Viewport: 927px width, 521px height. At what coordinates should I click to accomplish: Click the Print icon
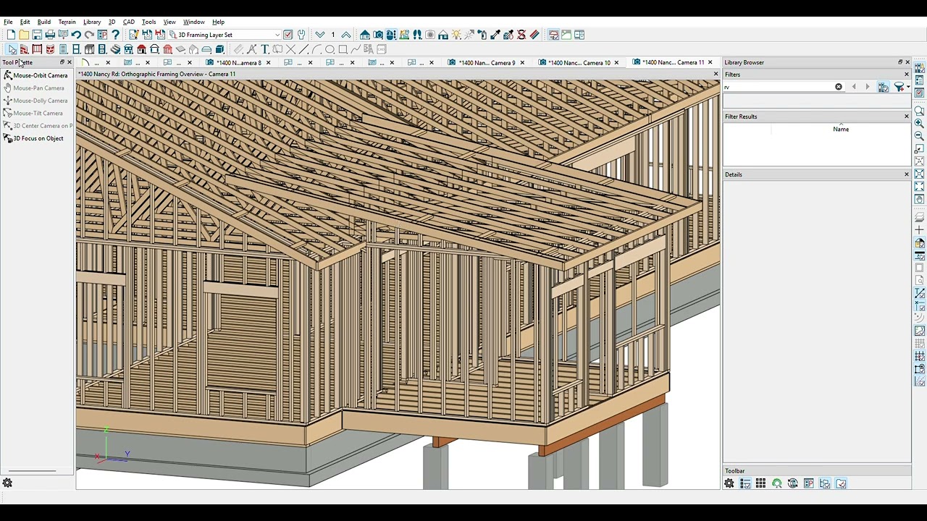click(50, 35)
